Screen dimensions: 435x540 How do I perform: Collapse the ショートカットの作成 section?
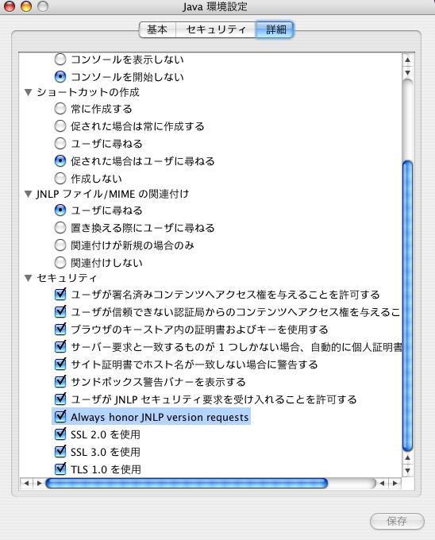[x=29, y=92]
